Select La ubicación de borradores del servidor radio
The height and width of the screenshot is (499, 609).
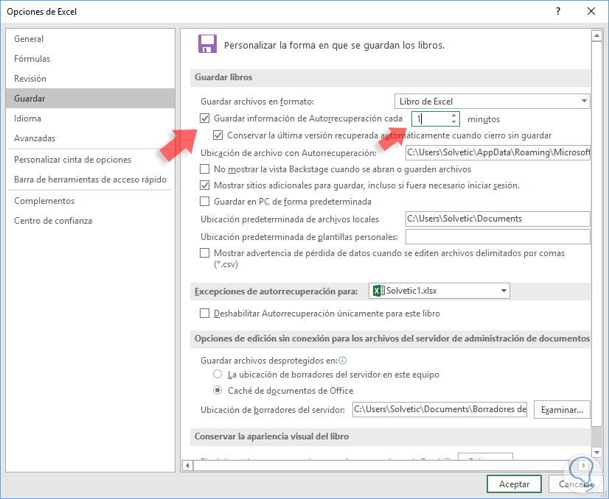coord(218,375)
